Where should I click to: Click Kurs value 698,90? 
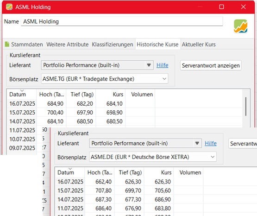[114, 113]
